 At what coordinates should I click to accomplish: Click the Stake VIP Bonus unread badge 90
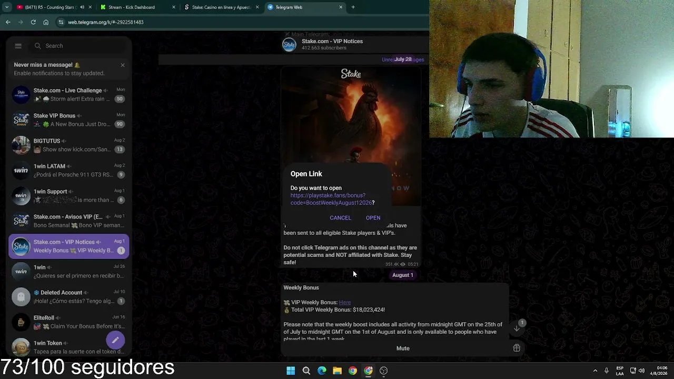pyautogui.click(x=120, y=124)
